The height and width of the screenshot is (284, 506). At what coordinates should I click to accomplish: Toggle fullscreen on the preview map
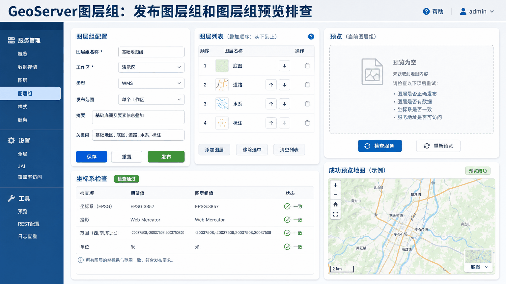click(x=335, y=214)
